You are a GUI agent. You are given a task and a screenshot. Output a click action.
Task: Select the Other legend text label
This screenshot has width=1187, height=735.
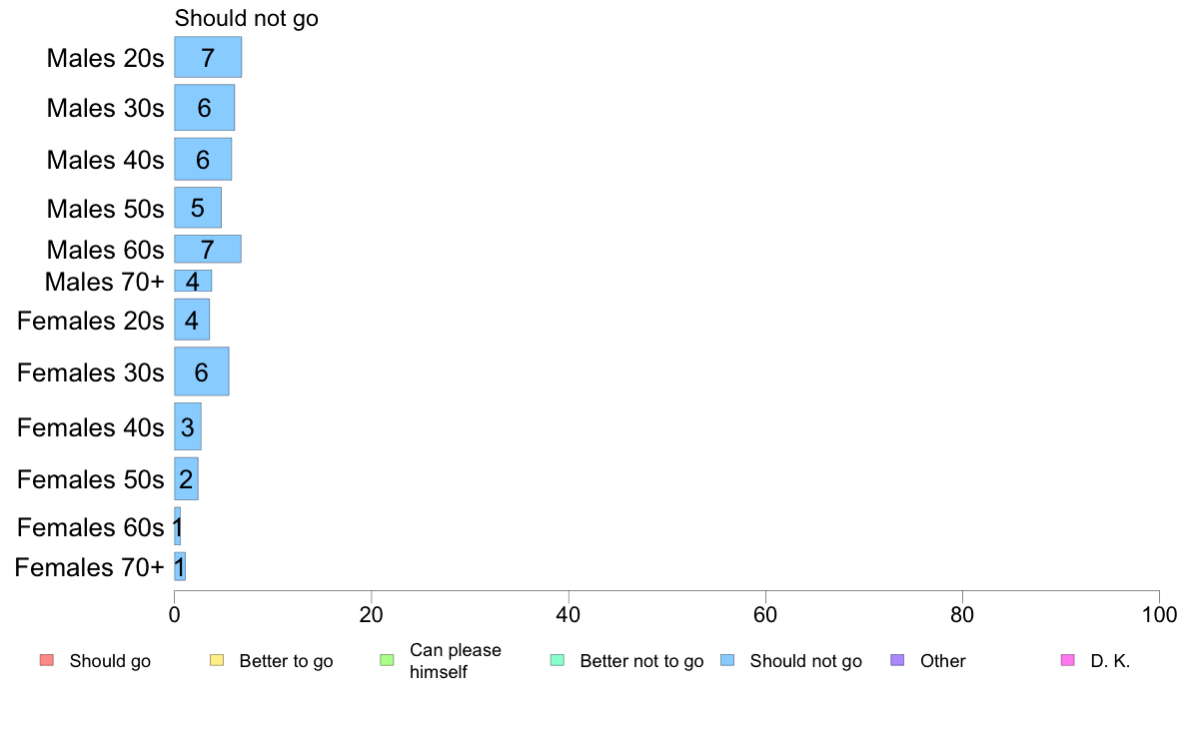point(942,661)
